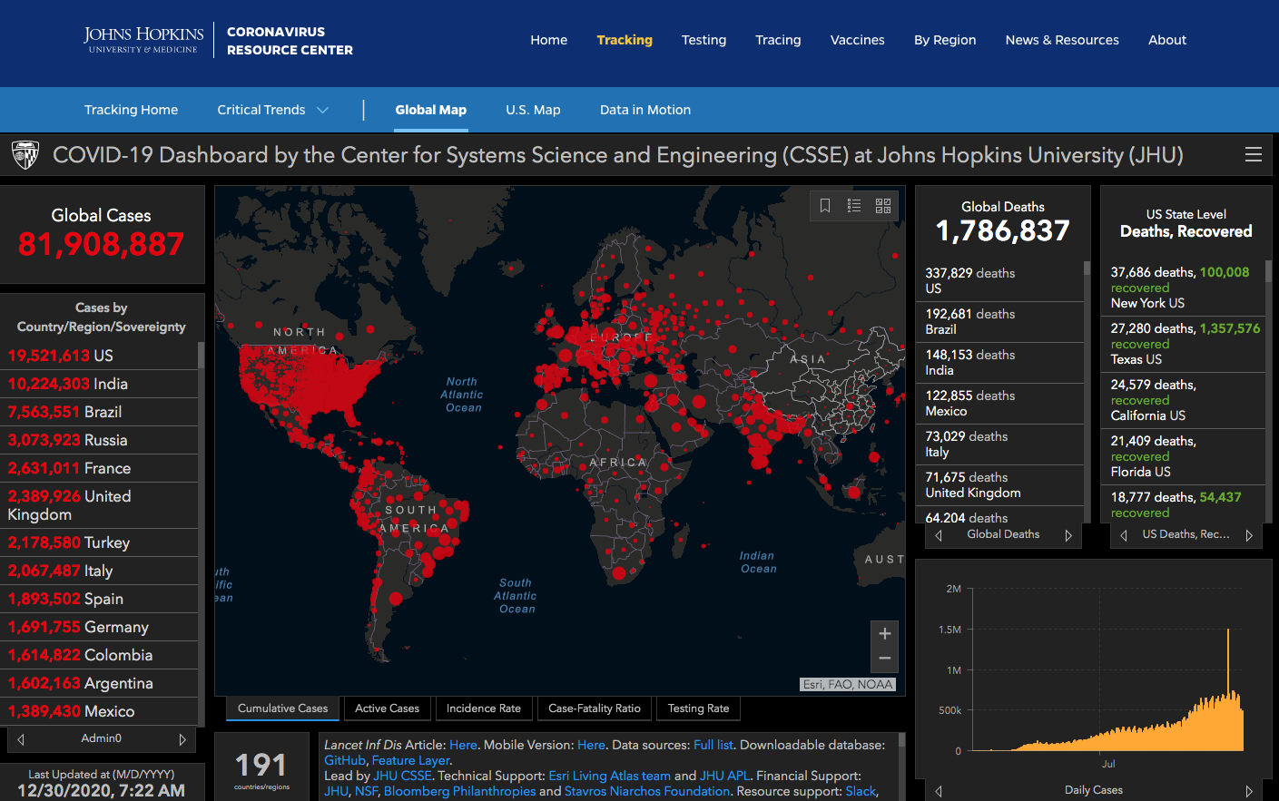This screenshot has height=801, width=1279.
Task: Go to the U.S. Map tab
Action: pos(533,110)
